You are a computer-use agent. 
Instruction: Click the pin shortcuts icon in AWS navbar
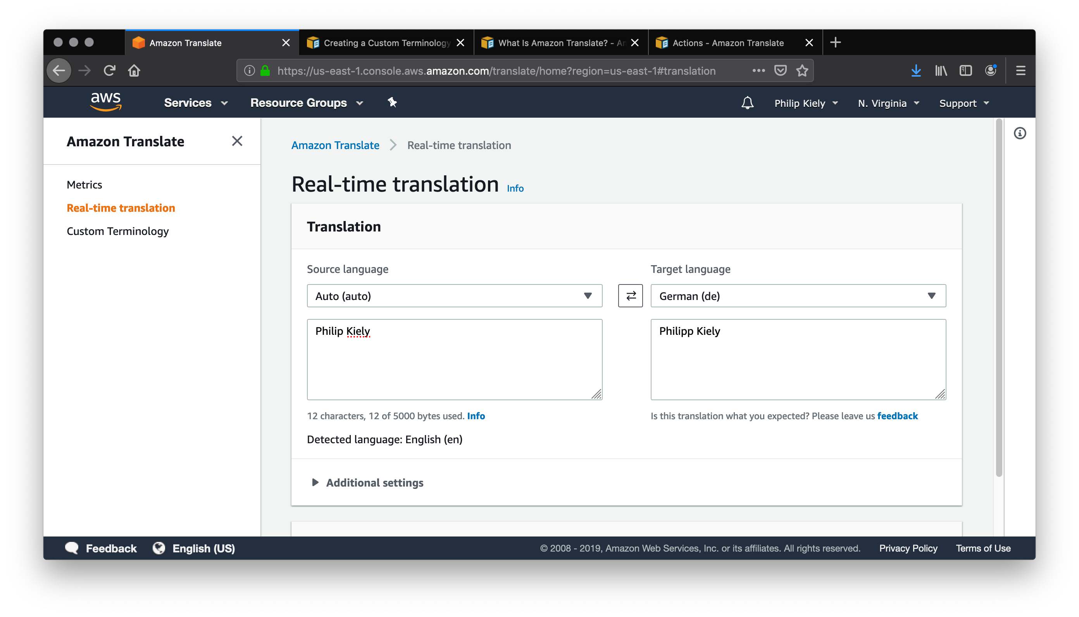[392, 102]
